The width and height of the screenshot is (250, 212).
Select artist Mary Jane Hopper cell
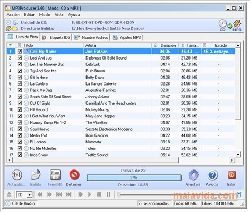point(100,116)
